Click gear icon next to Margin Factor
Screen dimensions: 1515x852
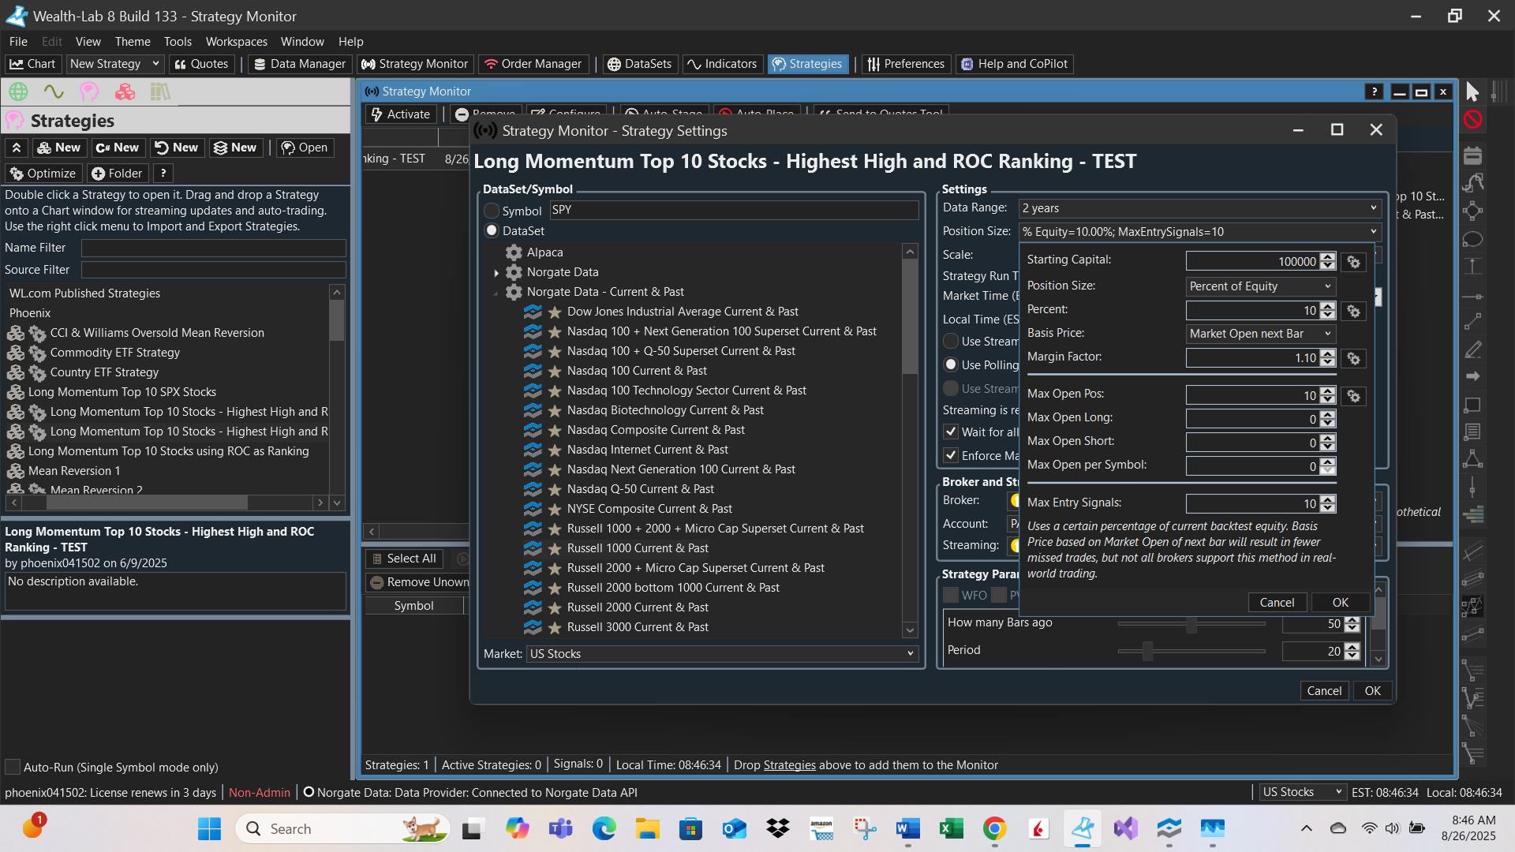tap(1354, 359)
